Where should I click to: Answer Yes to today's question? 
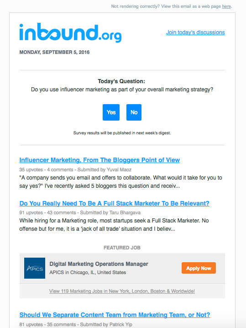[x=111, y=112]
